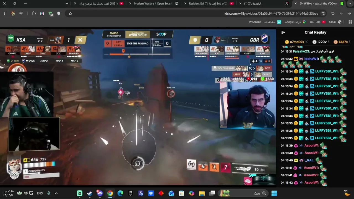
Task: Open the bookmarks apps grid icon
Action: click(350, 22)
